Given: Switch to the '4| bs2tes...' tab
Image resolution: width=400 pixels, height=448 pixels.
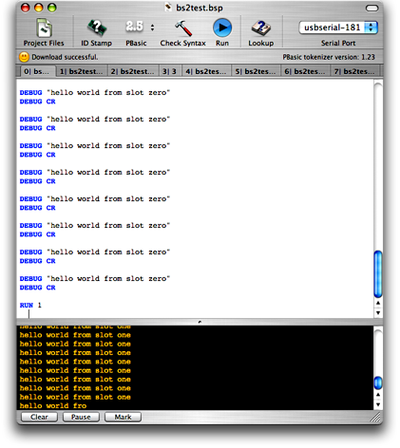Looking at the screenshot, I should pyautogui.click(x=206, y=71).
